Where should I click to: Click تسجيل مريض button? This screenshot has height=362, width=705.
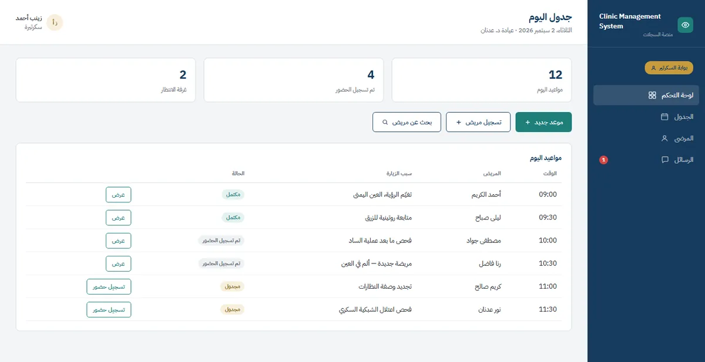(x=478, y=122)
